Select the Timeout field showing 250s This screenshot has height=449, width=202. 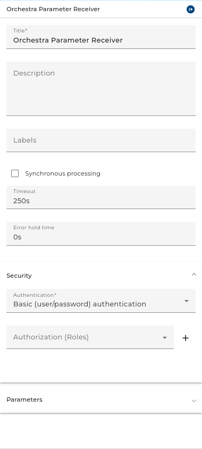click(101, 197)
